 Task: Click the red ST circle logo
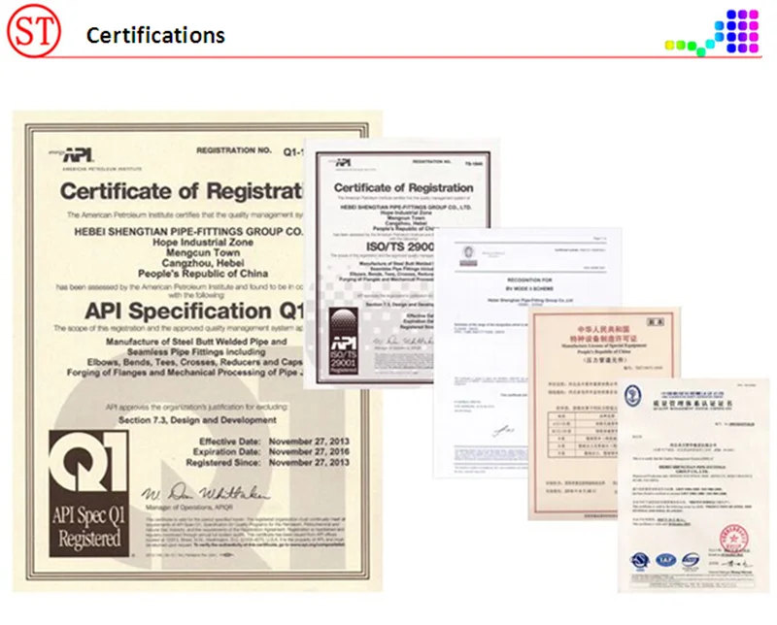pos(34,31)
